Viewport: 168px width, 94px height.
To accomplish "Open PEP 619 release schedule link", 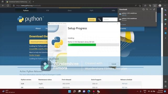I will (x=124, y=84).
